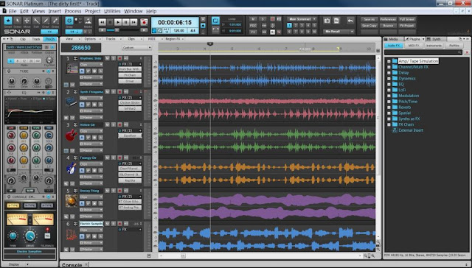Start playback with the Play button

coord(118,22)
